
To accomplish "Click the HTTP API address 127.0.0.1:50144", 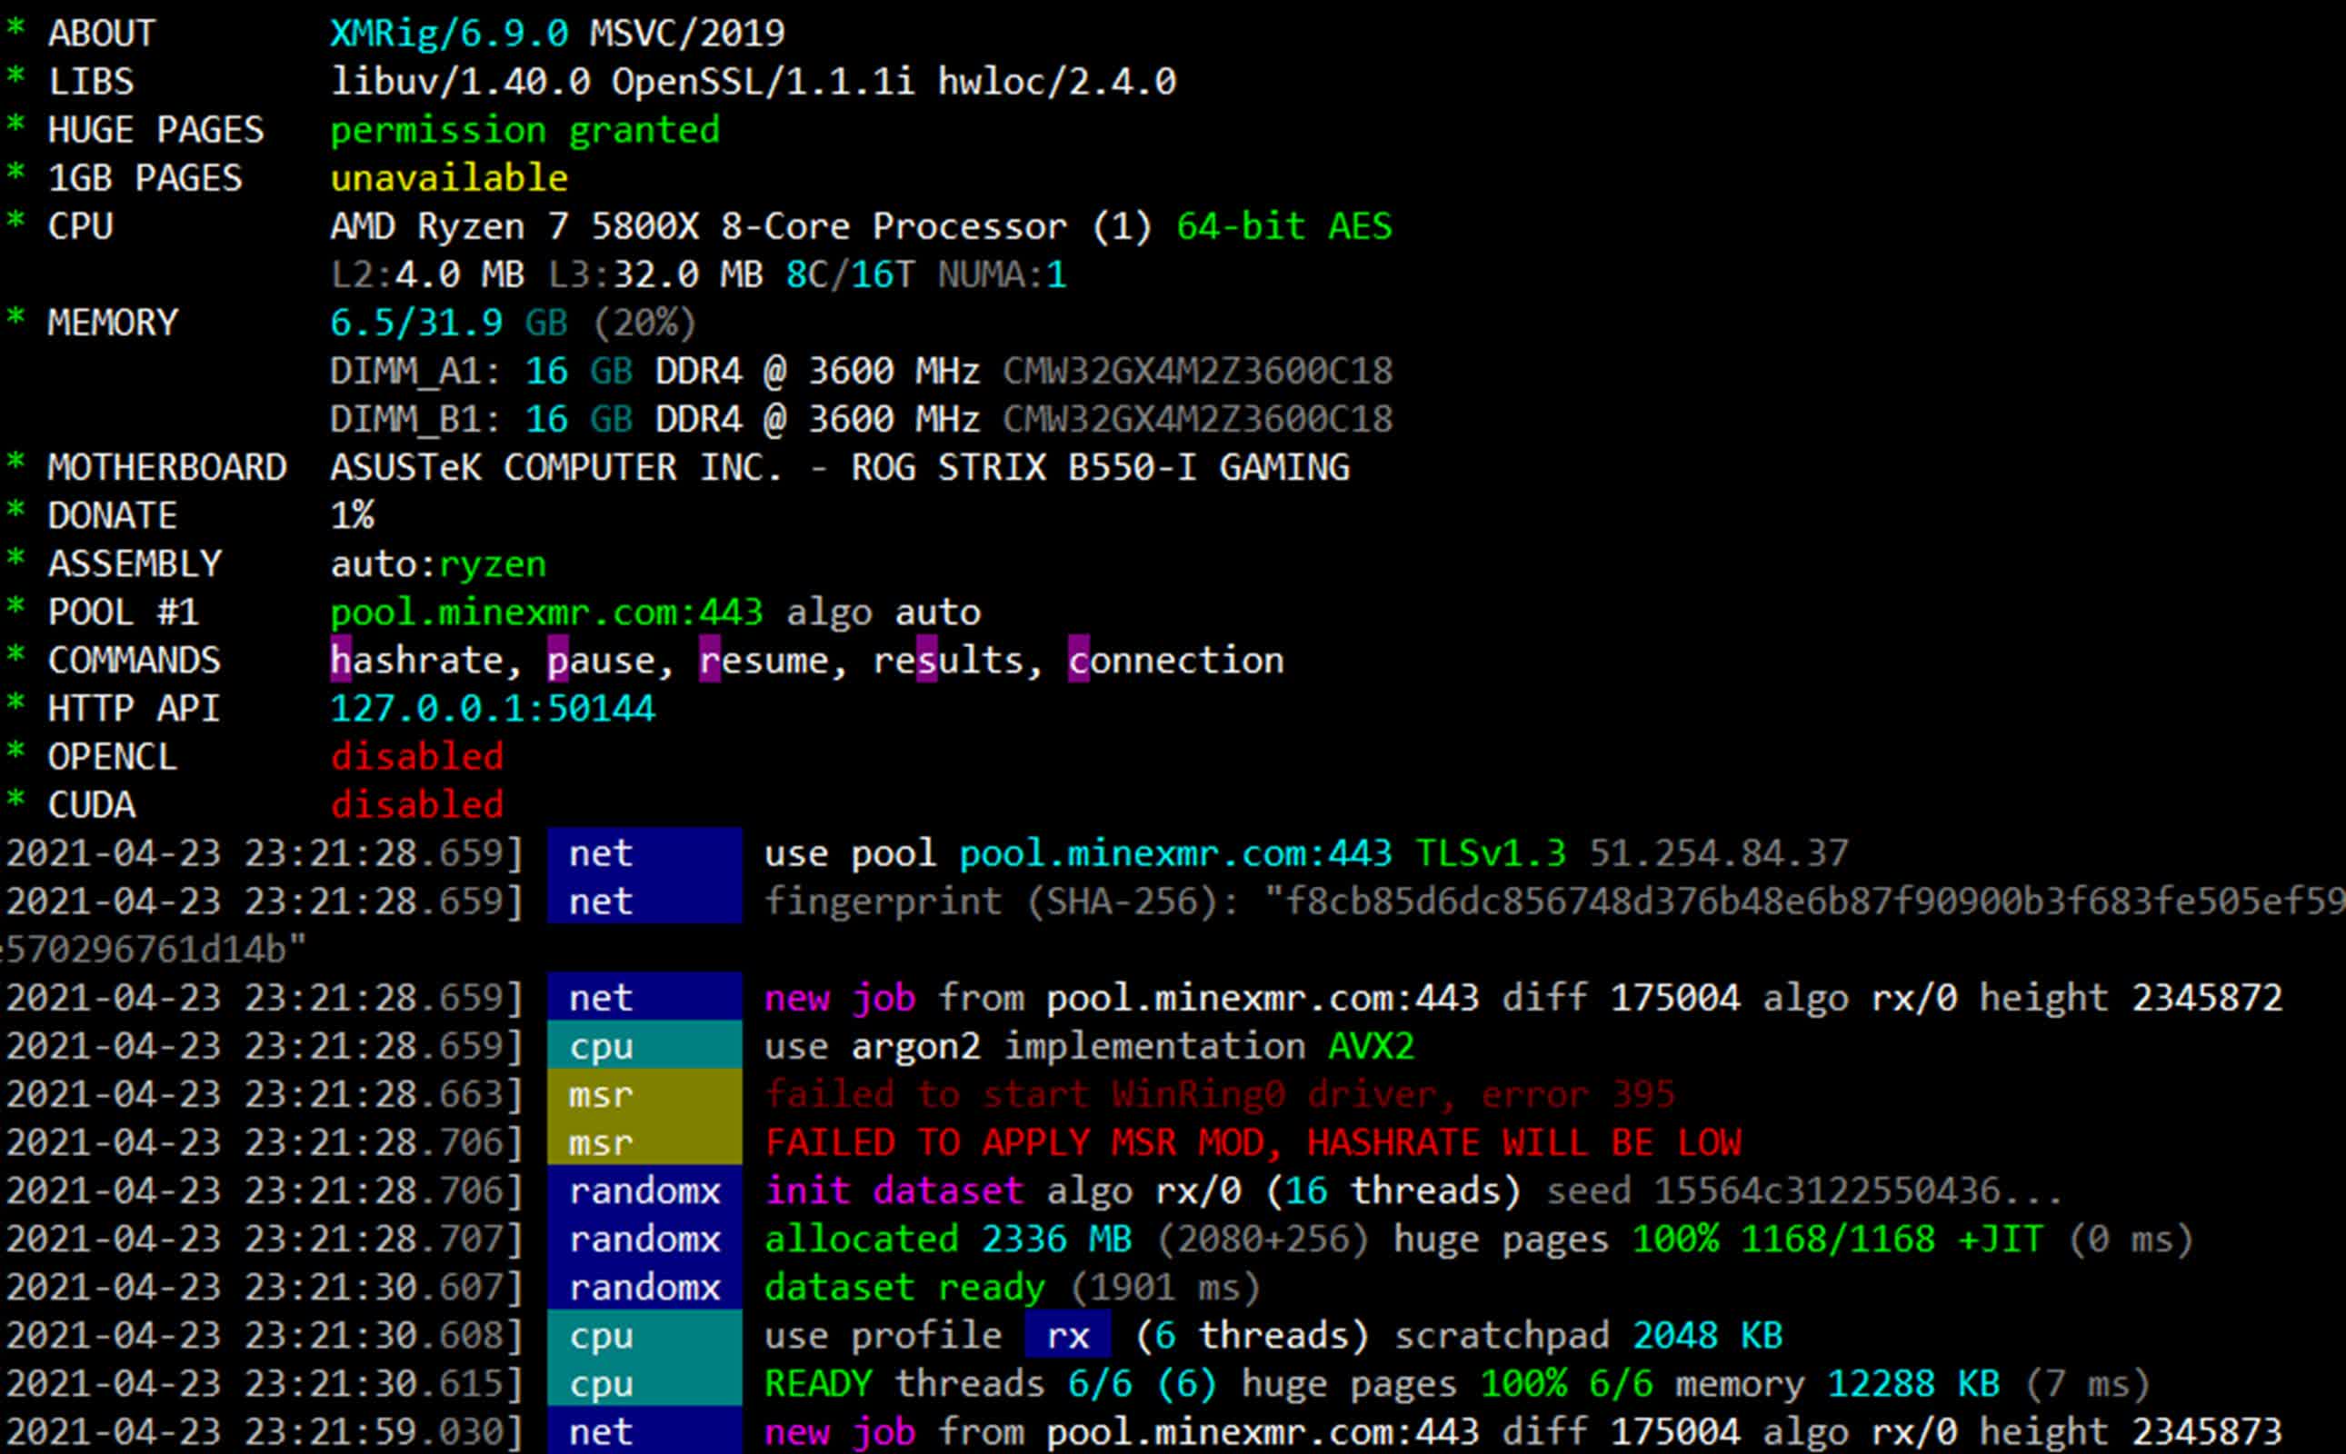I will coord(492,709).
